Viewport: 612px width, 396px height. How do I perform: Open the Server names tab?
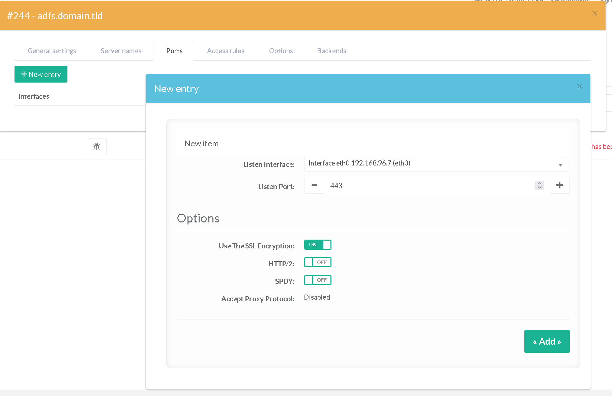coord(121,51)
